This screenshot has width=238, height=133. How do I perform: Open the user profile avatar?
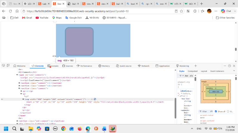[x=209, y=11]
